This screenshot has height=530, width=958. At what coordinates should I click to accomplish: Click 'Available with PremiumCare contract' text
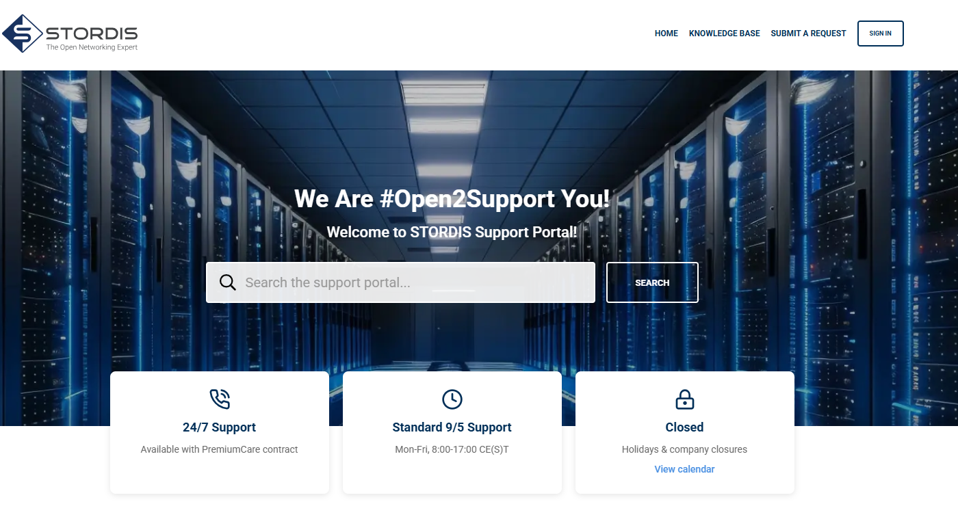point(219,449)
